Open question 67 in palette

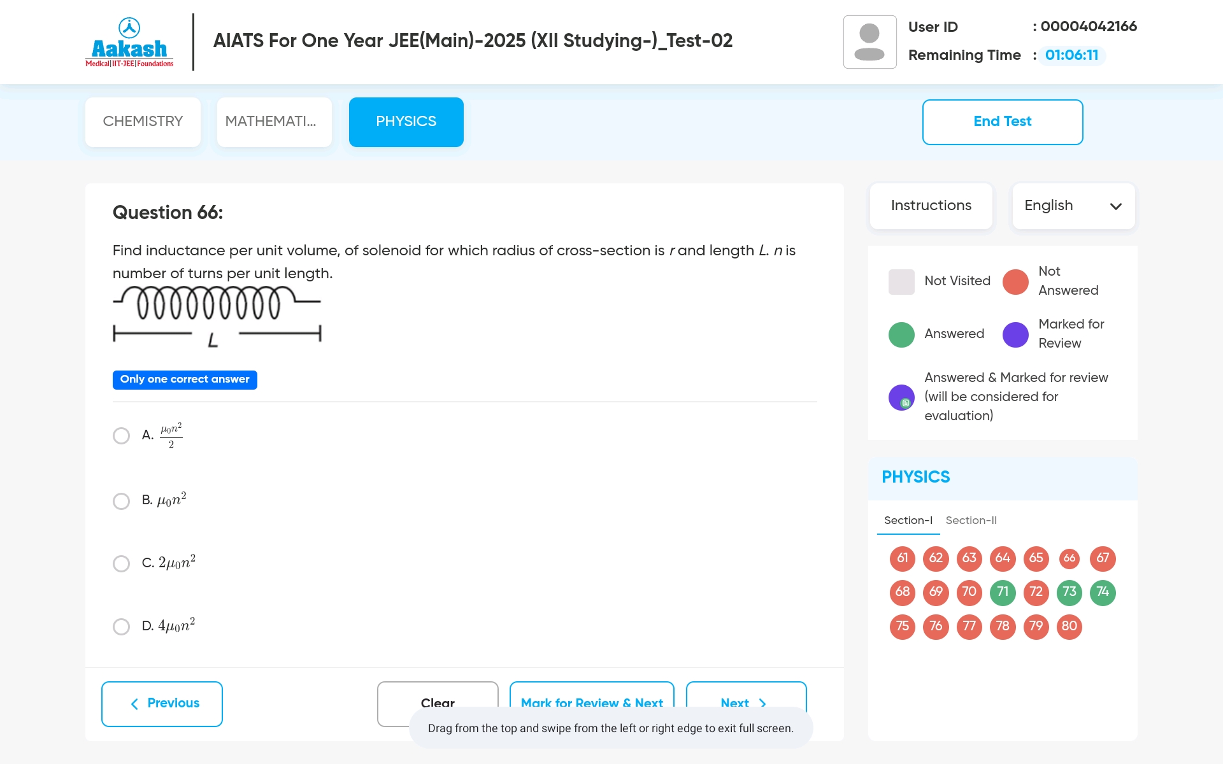[x=1103, y=558]
